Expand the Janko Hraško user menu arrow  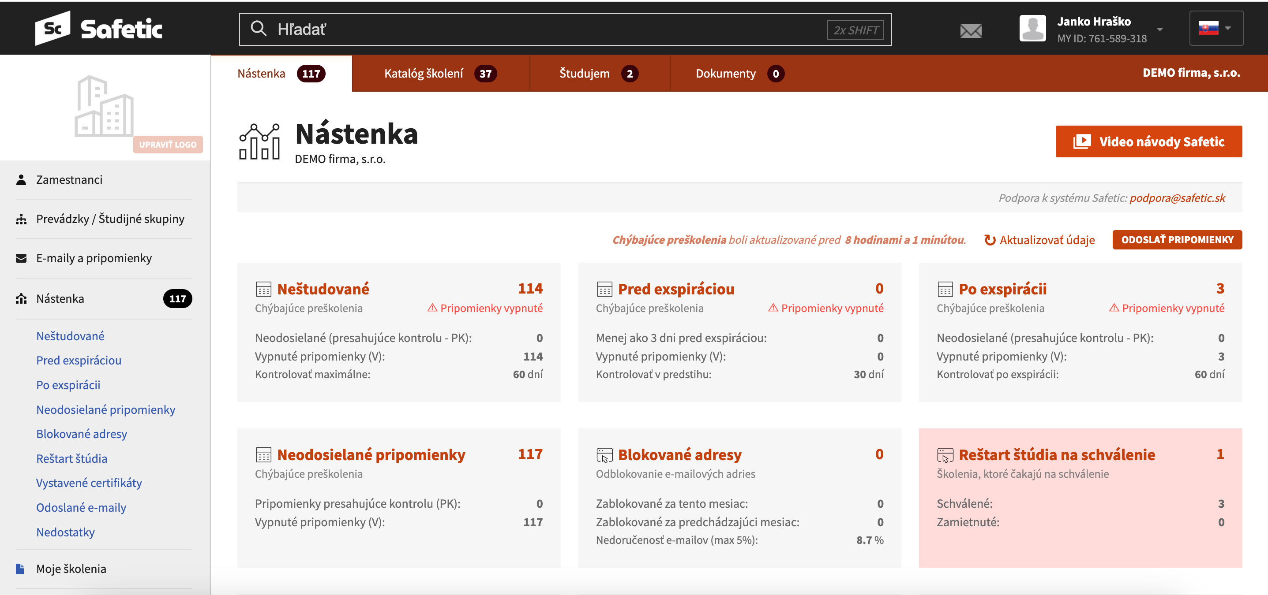(x=1160, y=29)
